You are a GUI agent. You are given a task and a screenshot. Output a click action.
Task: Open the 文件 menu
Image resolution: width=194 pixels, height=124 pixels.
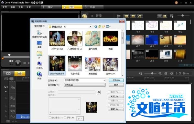pos(5,7)
